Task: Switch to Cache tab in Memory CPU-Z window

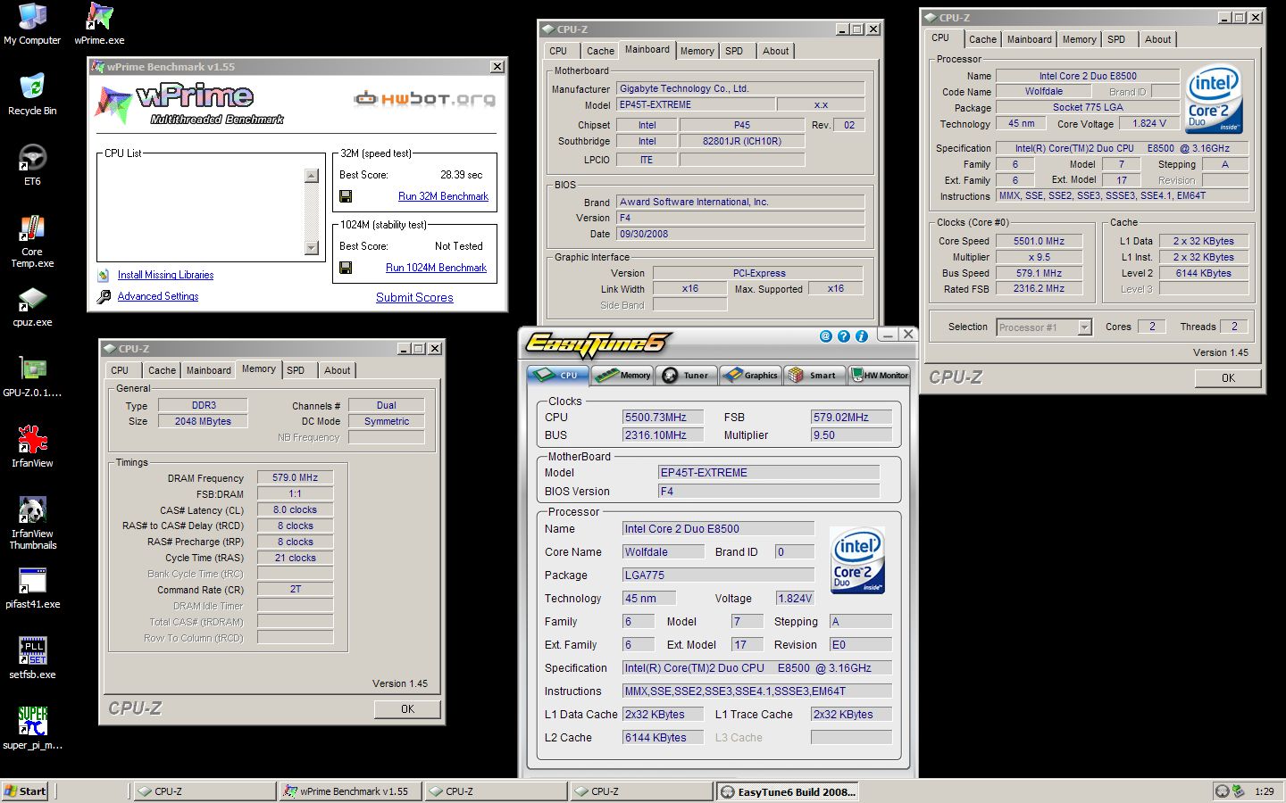Action: coord(162,370)
